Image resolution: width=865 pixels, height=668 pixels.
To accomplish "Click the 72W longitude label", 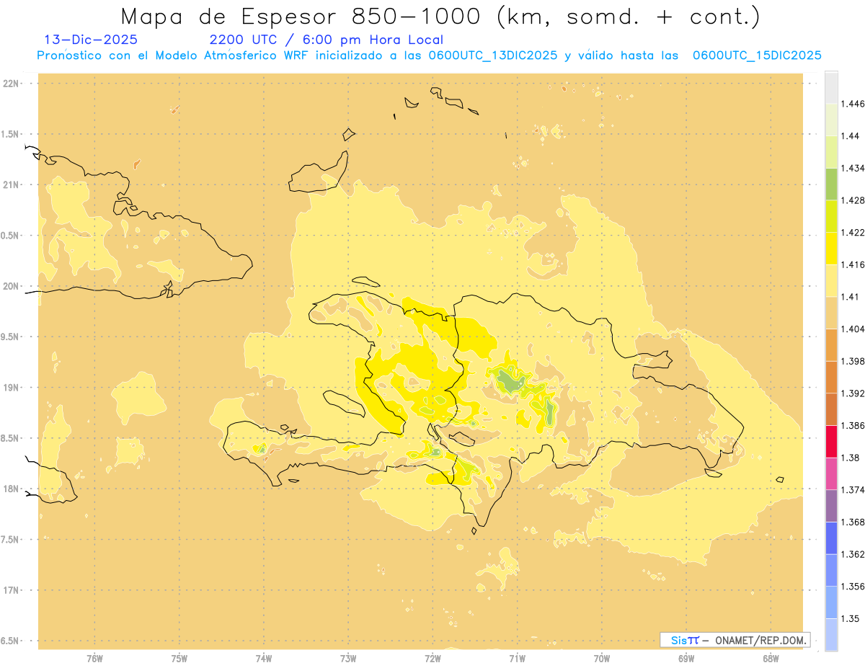I will 432,658.
